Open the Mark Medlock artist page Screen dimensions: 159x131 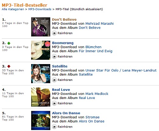coord(97,94)
